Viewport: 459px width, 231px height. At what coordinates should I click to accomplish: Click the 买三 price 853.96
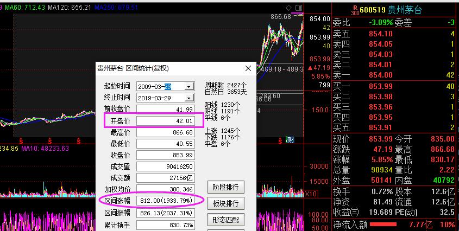point(381,107)
